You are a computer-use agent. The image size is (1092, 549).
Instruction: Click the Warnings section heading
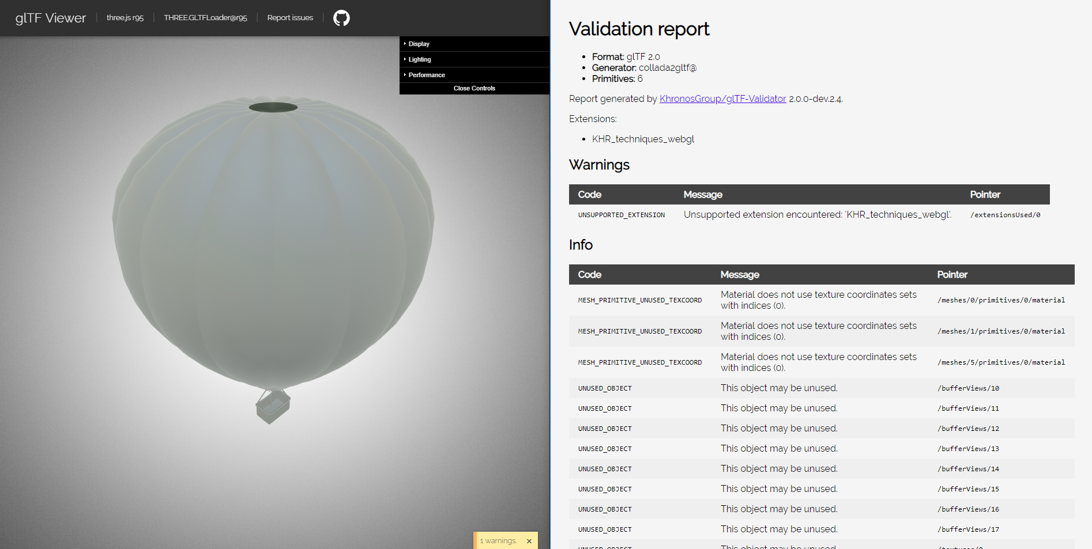(x=599, y=165)
